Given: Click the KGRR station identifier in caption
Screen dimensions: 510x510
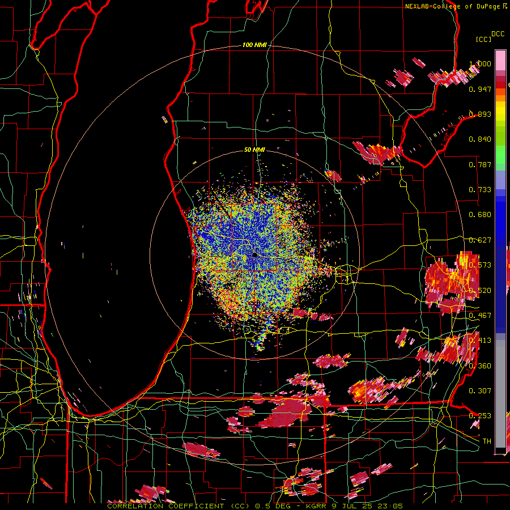Looking at the screenshot, I should pyautogui.click(x=317, y=506).
